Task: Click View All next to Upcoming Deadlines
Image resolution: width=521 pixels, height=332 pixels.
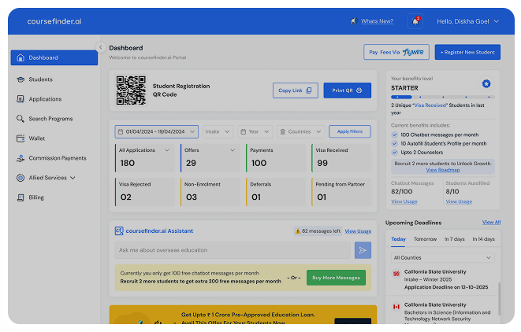Action: click(491, 222)
